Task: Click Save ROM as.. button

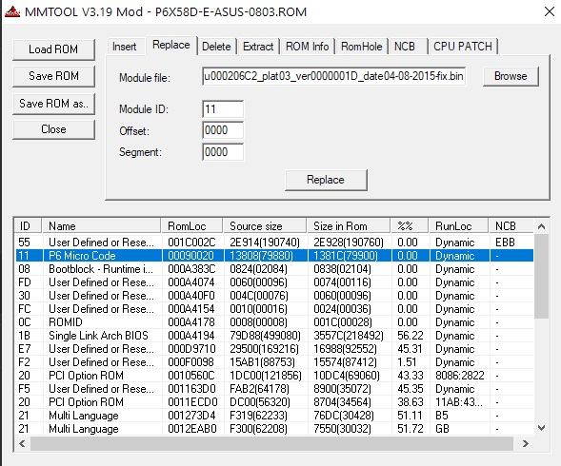Action: 53,104
